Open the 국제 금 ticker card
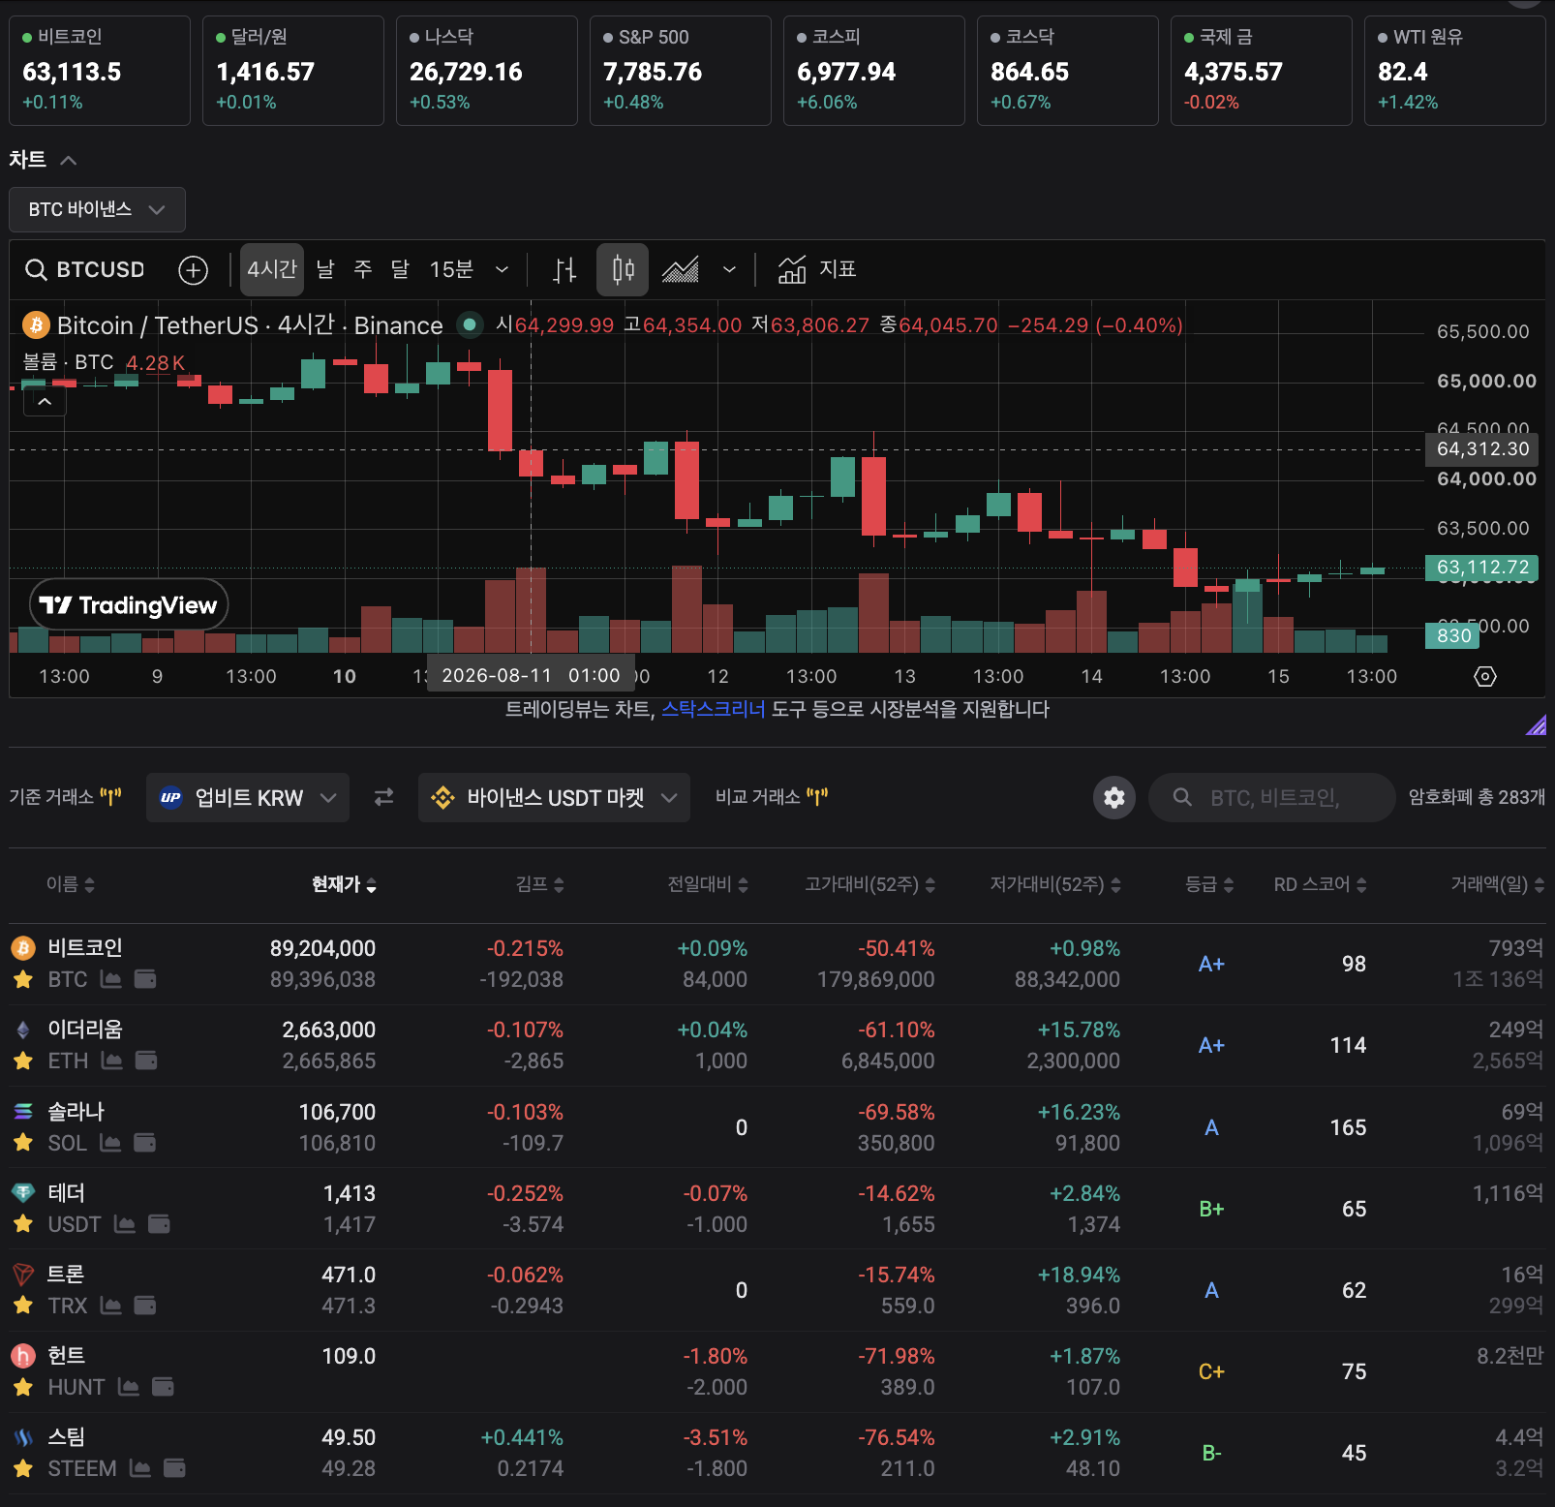1555x1507 pixels. (x=1262, y=71)
